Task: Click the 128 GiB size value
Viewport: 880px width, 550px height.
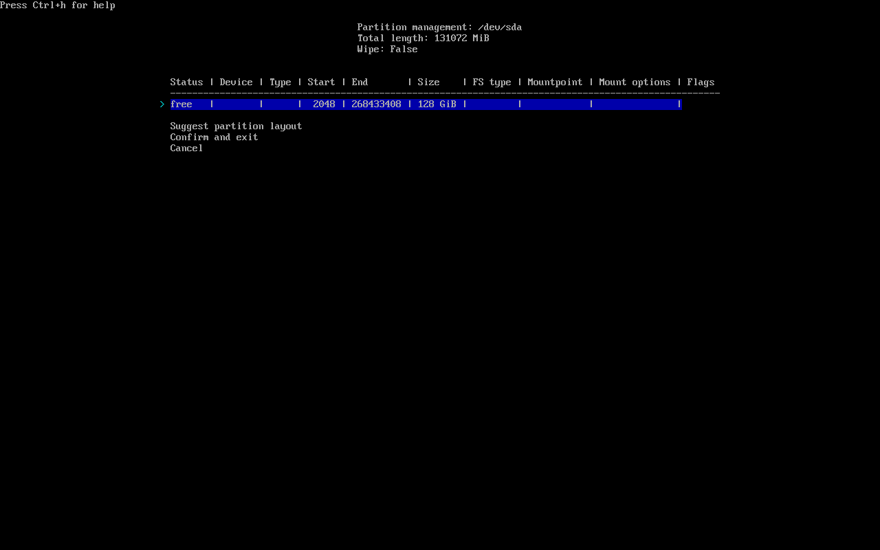Action: tap(437, 104)
